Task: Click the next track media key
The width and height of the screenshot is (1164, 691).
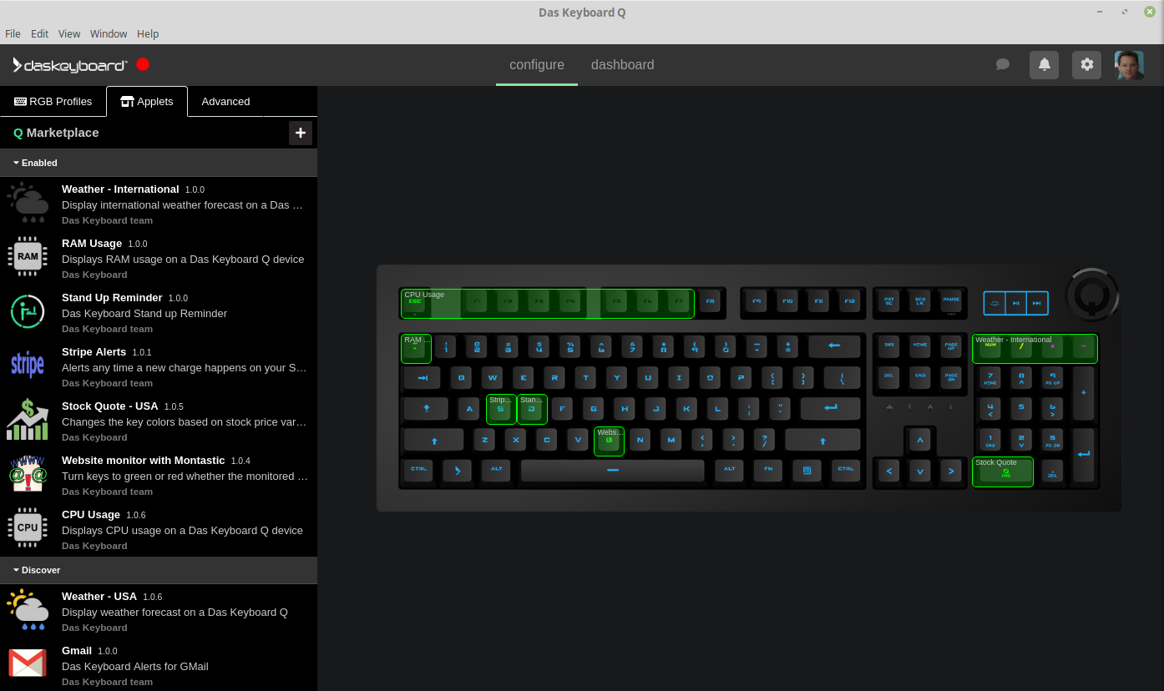Action: coord(1037,303)
